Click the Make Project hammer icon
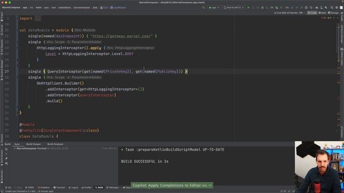The height and width of the screenshot is (193, 344). tap(204, 8)
